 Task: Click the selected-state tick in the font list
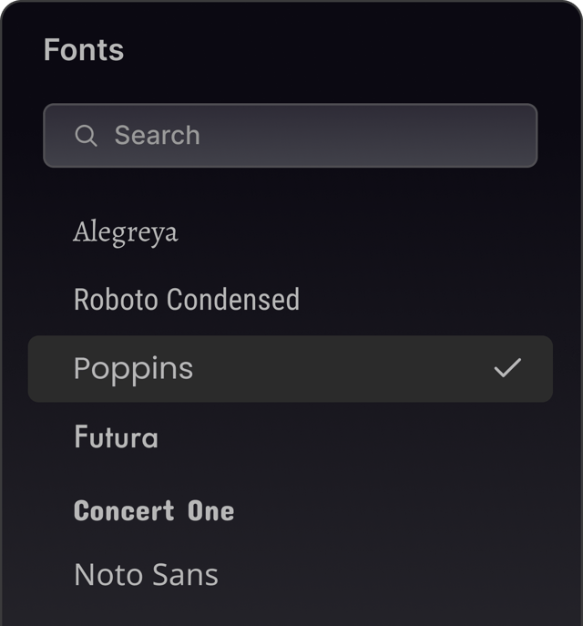(507, 368)
